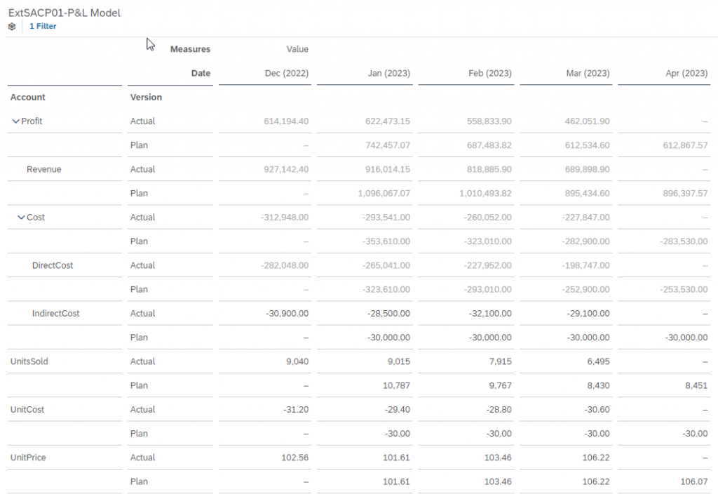The image size is (718, 499).
Task: Select UnitsSold plan cell 8,451
Action: pyautogui.click(x=696, y=386)
